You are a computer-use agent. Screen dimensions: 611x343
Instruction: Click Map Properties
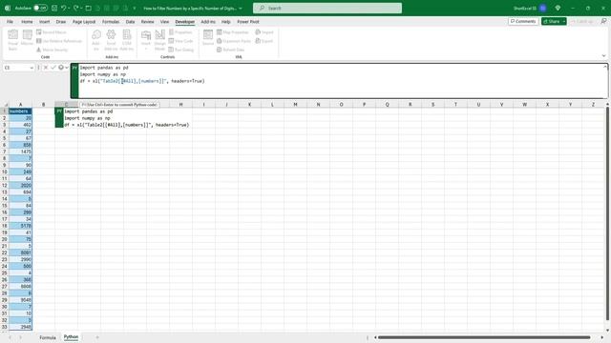(x=233, y=32)
